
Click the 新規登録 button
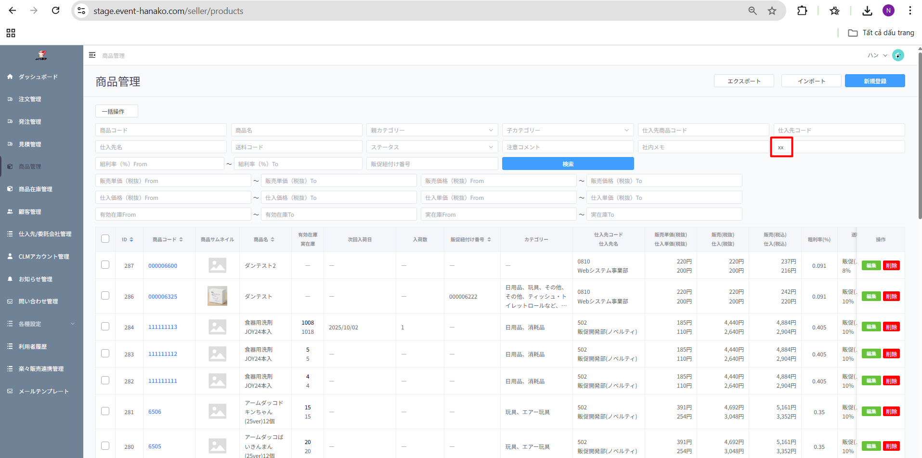874,81
